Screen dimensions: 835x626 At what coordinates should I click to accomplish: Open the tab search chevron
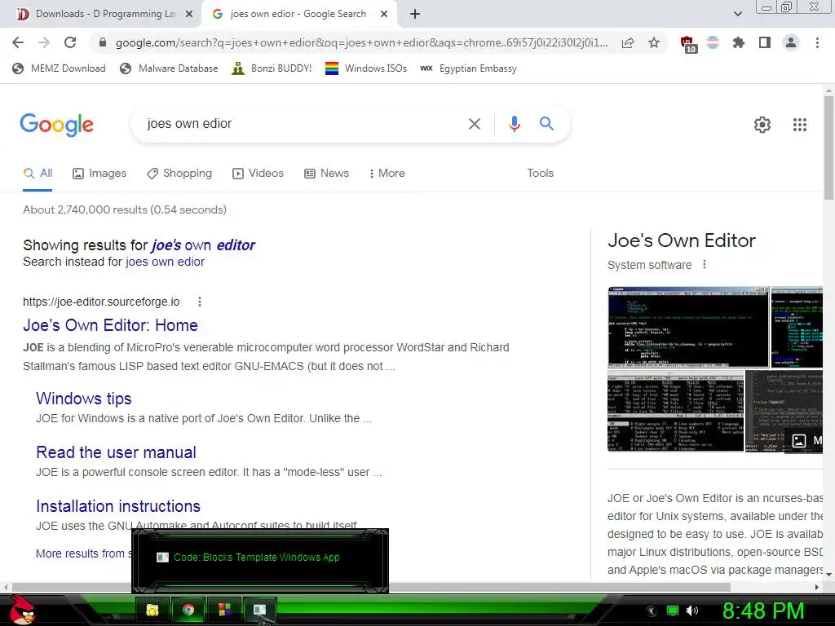pyautogui.click(x=737, y=14)
